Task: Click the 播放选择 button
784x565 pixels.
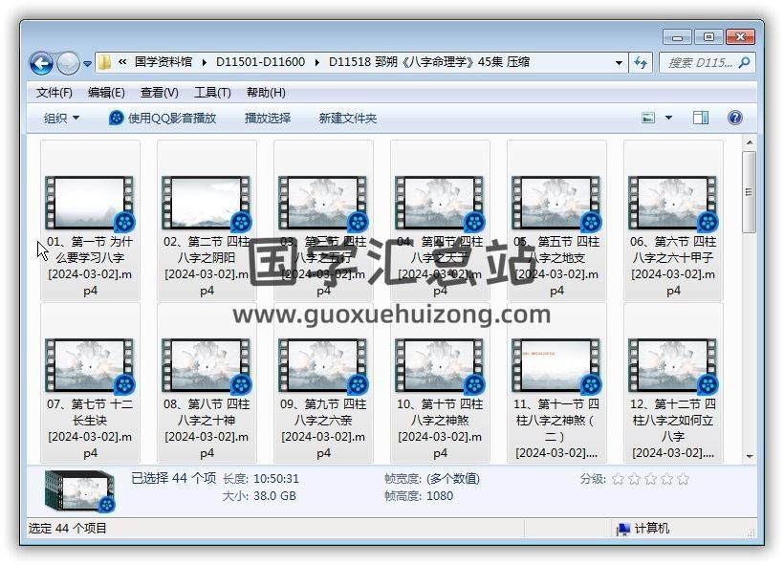Action: pyautogui.click(x=267, y=118)
